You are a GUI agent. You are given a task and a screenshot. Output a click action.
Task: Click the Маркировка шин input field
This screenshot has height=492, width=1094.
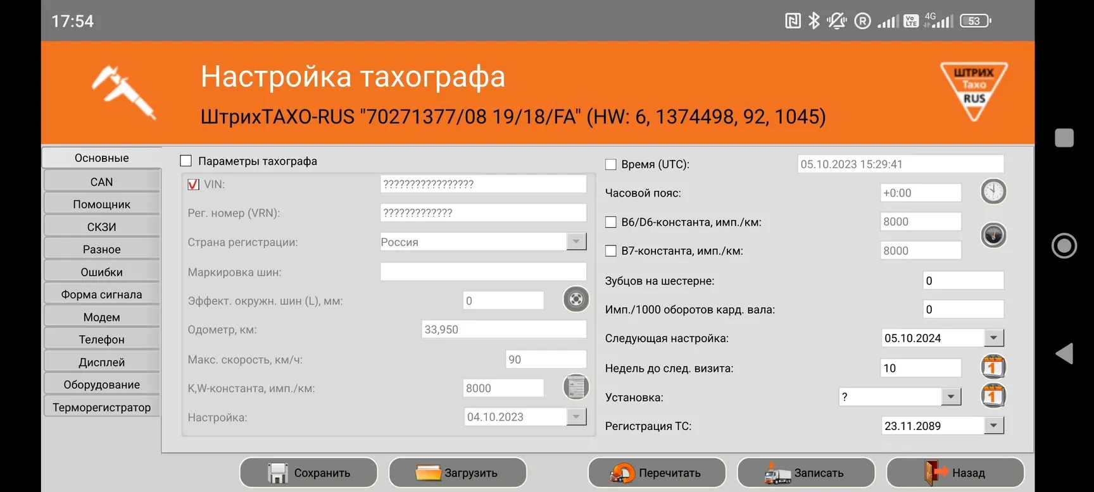(x=483, y=272)
